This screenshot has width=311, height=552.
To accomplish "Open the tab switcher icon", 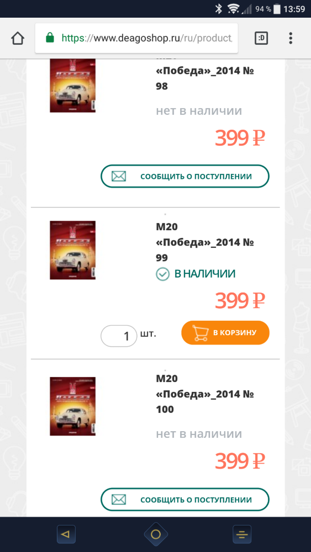I will click(261, 38).
